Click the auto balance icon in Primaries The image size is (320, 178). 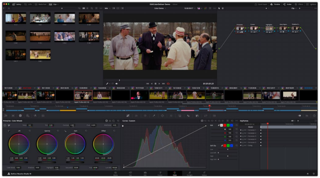[5, 125]
